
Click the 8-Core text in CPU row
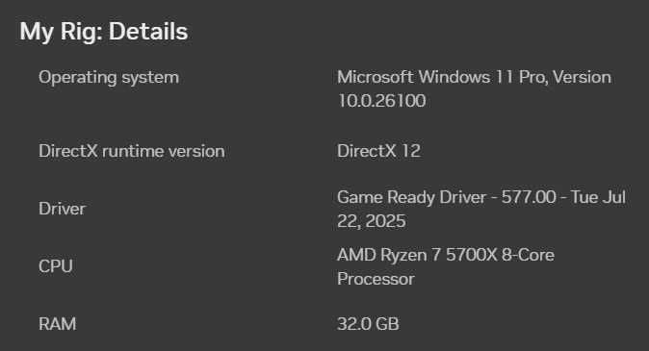tap(528, 255)
